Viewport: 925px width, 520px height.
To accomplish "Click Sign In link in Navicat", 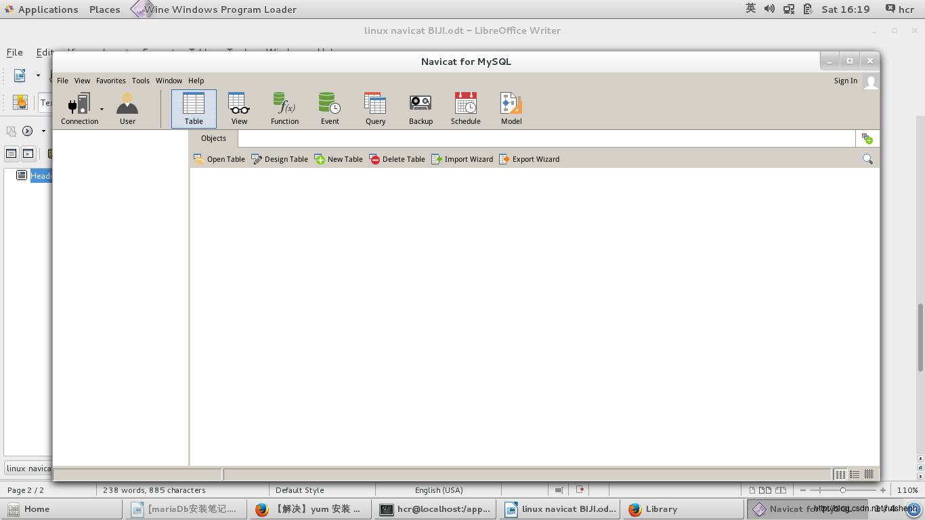I will point(846,81).
